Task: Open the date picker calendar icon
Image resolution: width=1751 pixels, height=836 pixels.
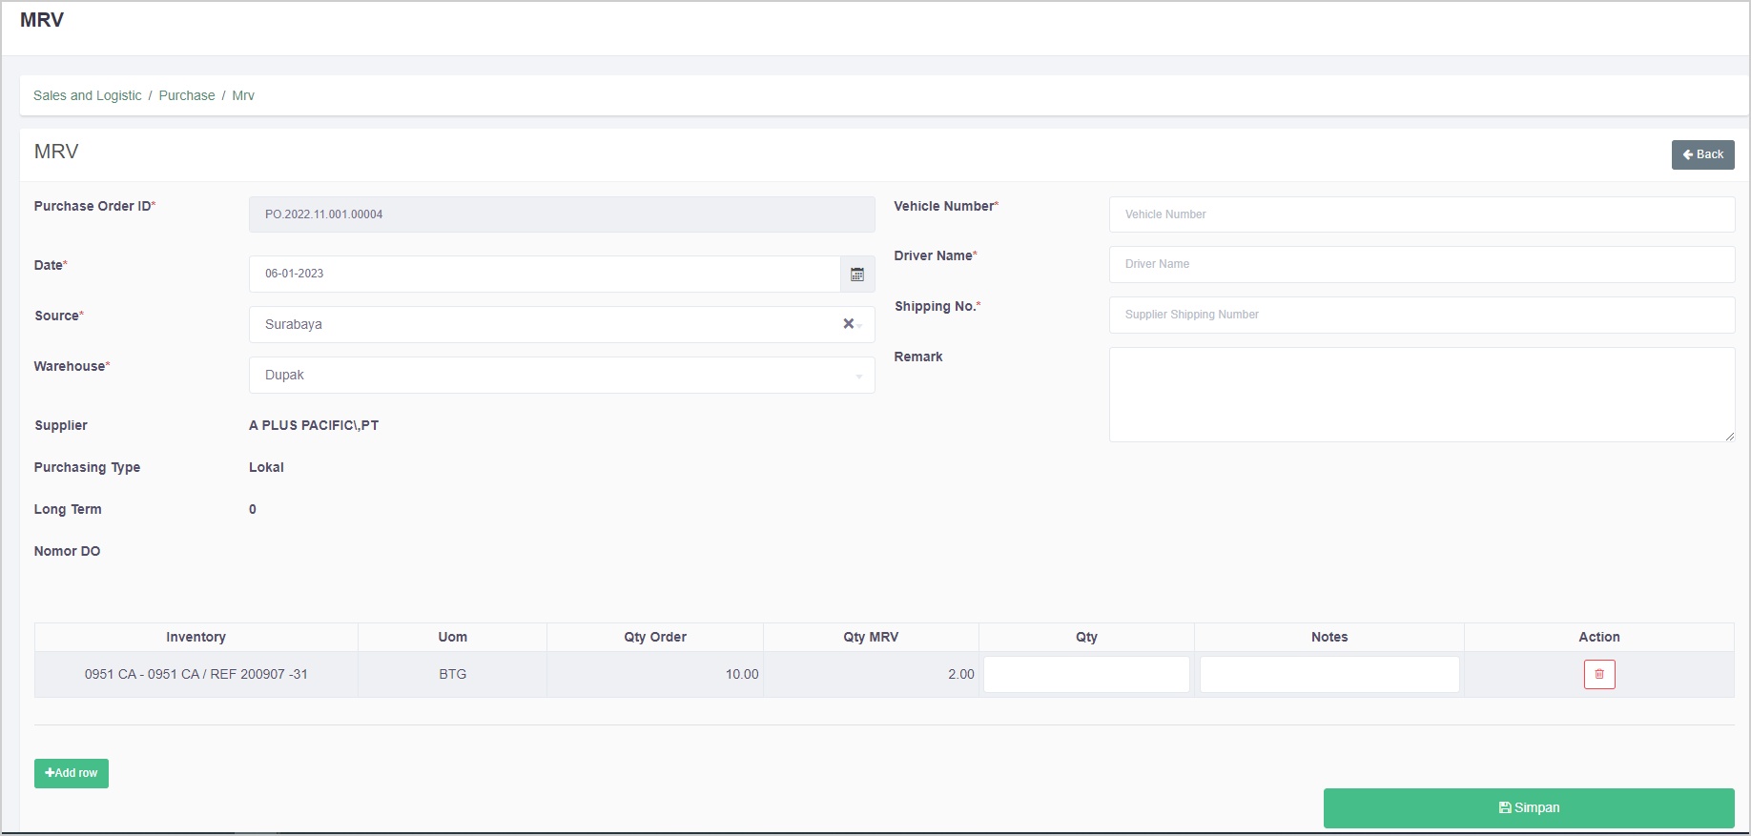Action: click(x=856, y=275)
